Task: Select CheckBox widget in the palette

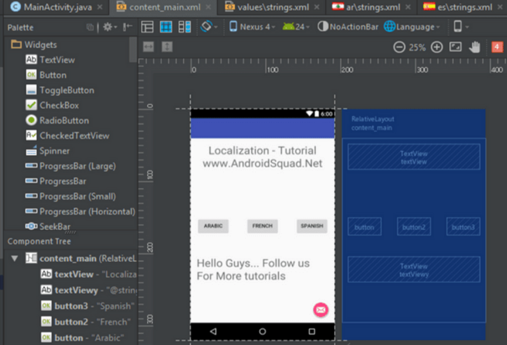Action: click(x=58, y=105)
